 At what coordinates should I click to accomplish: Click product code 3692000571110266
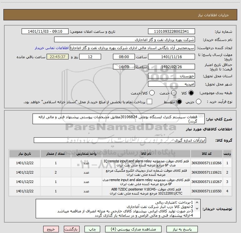click(207, 163)
